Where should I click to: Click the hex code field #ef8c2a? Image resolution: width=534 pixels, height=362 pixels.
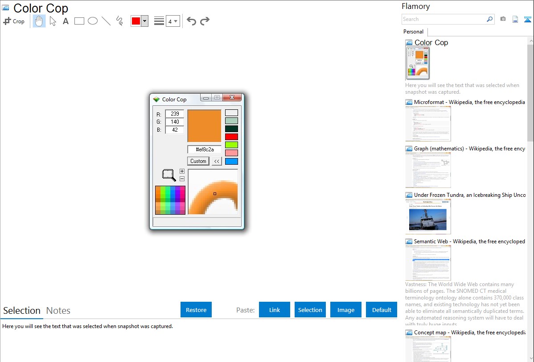[204, 150]
